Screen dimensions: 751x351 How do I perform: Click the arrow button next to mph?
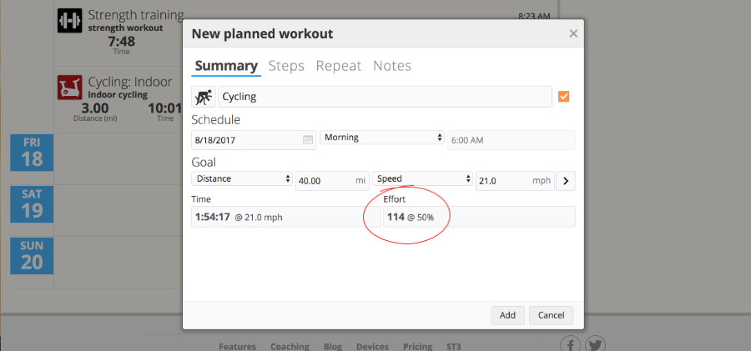[566, 181]
